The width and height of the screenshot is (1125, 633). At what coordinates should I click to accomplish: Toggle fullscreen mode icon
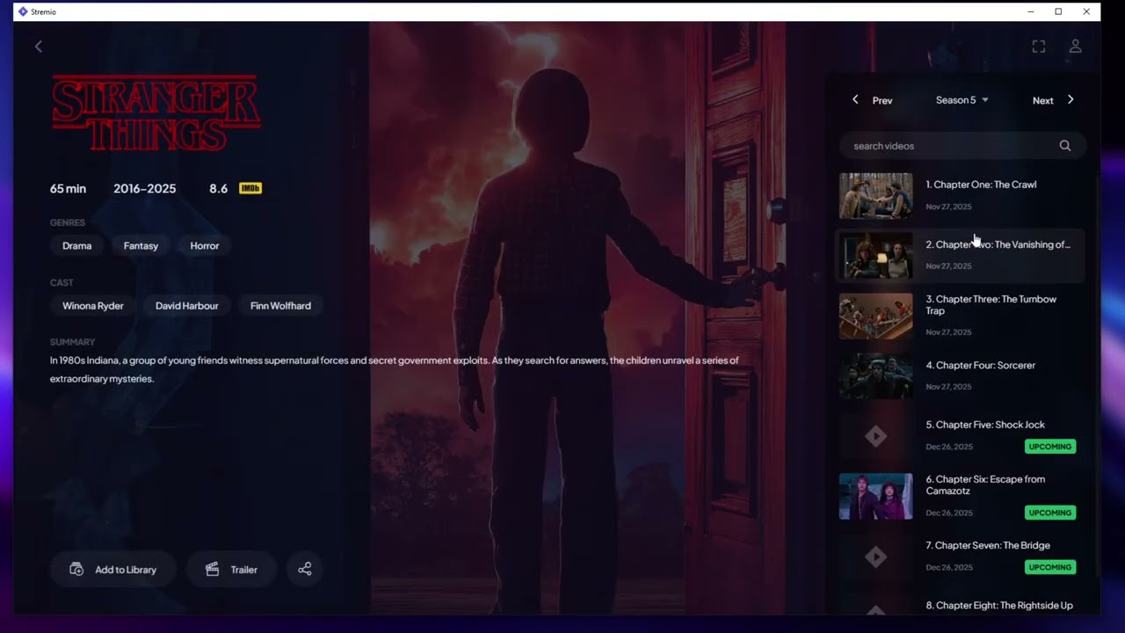(x=1039, y=47)
